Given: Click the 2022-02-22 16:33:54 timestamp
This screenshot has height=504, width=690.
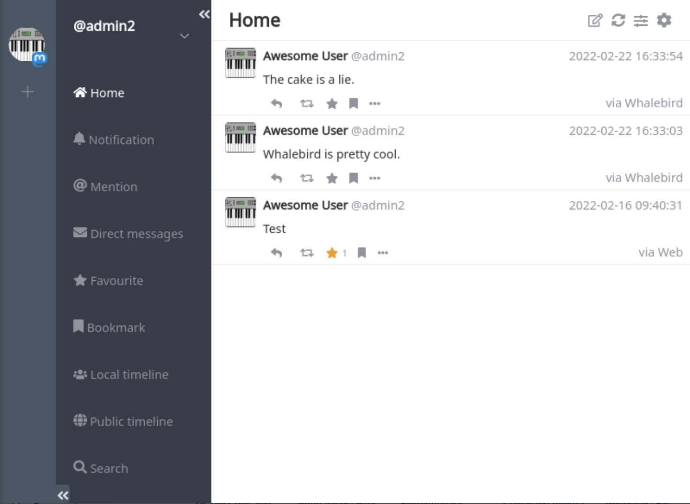Looking at the screenshot, I should click(x=625, y=57).
